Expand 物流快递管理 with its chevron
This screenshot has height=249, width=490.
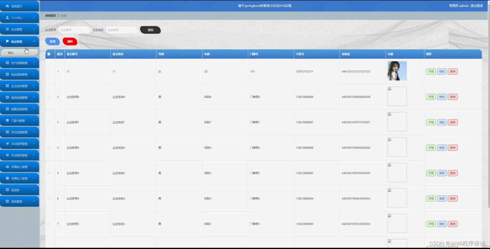pos(34,98)
